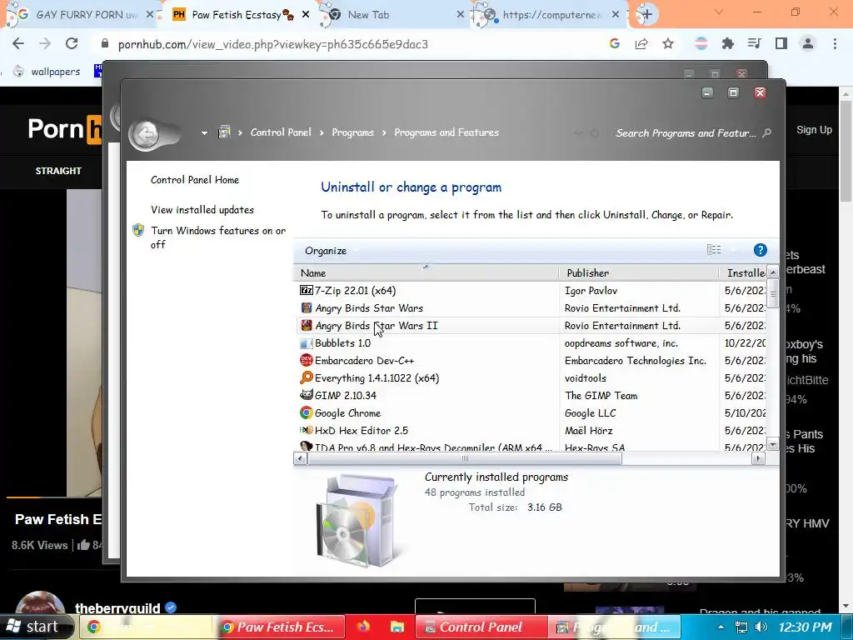Click the network icon in system tray
The height and width of the screenshot is (640, 853).
pos(741,627)
